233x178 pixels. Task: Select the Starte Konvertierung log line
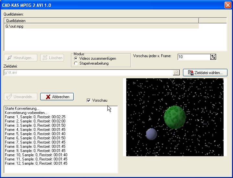[x=22, y=108]
